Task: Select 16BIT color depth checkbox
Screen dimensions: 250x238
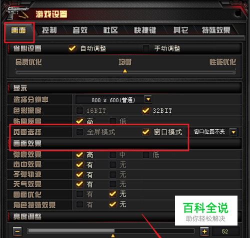Action: pos(79,111)
